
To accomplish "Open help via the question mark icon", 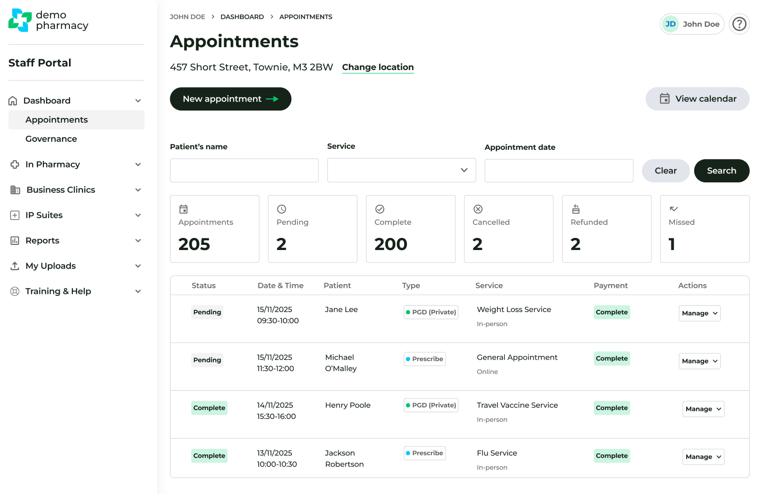I will 739,24.
